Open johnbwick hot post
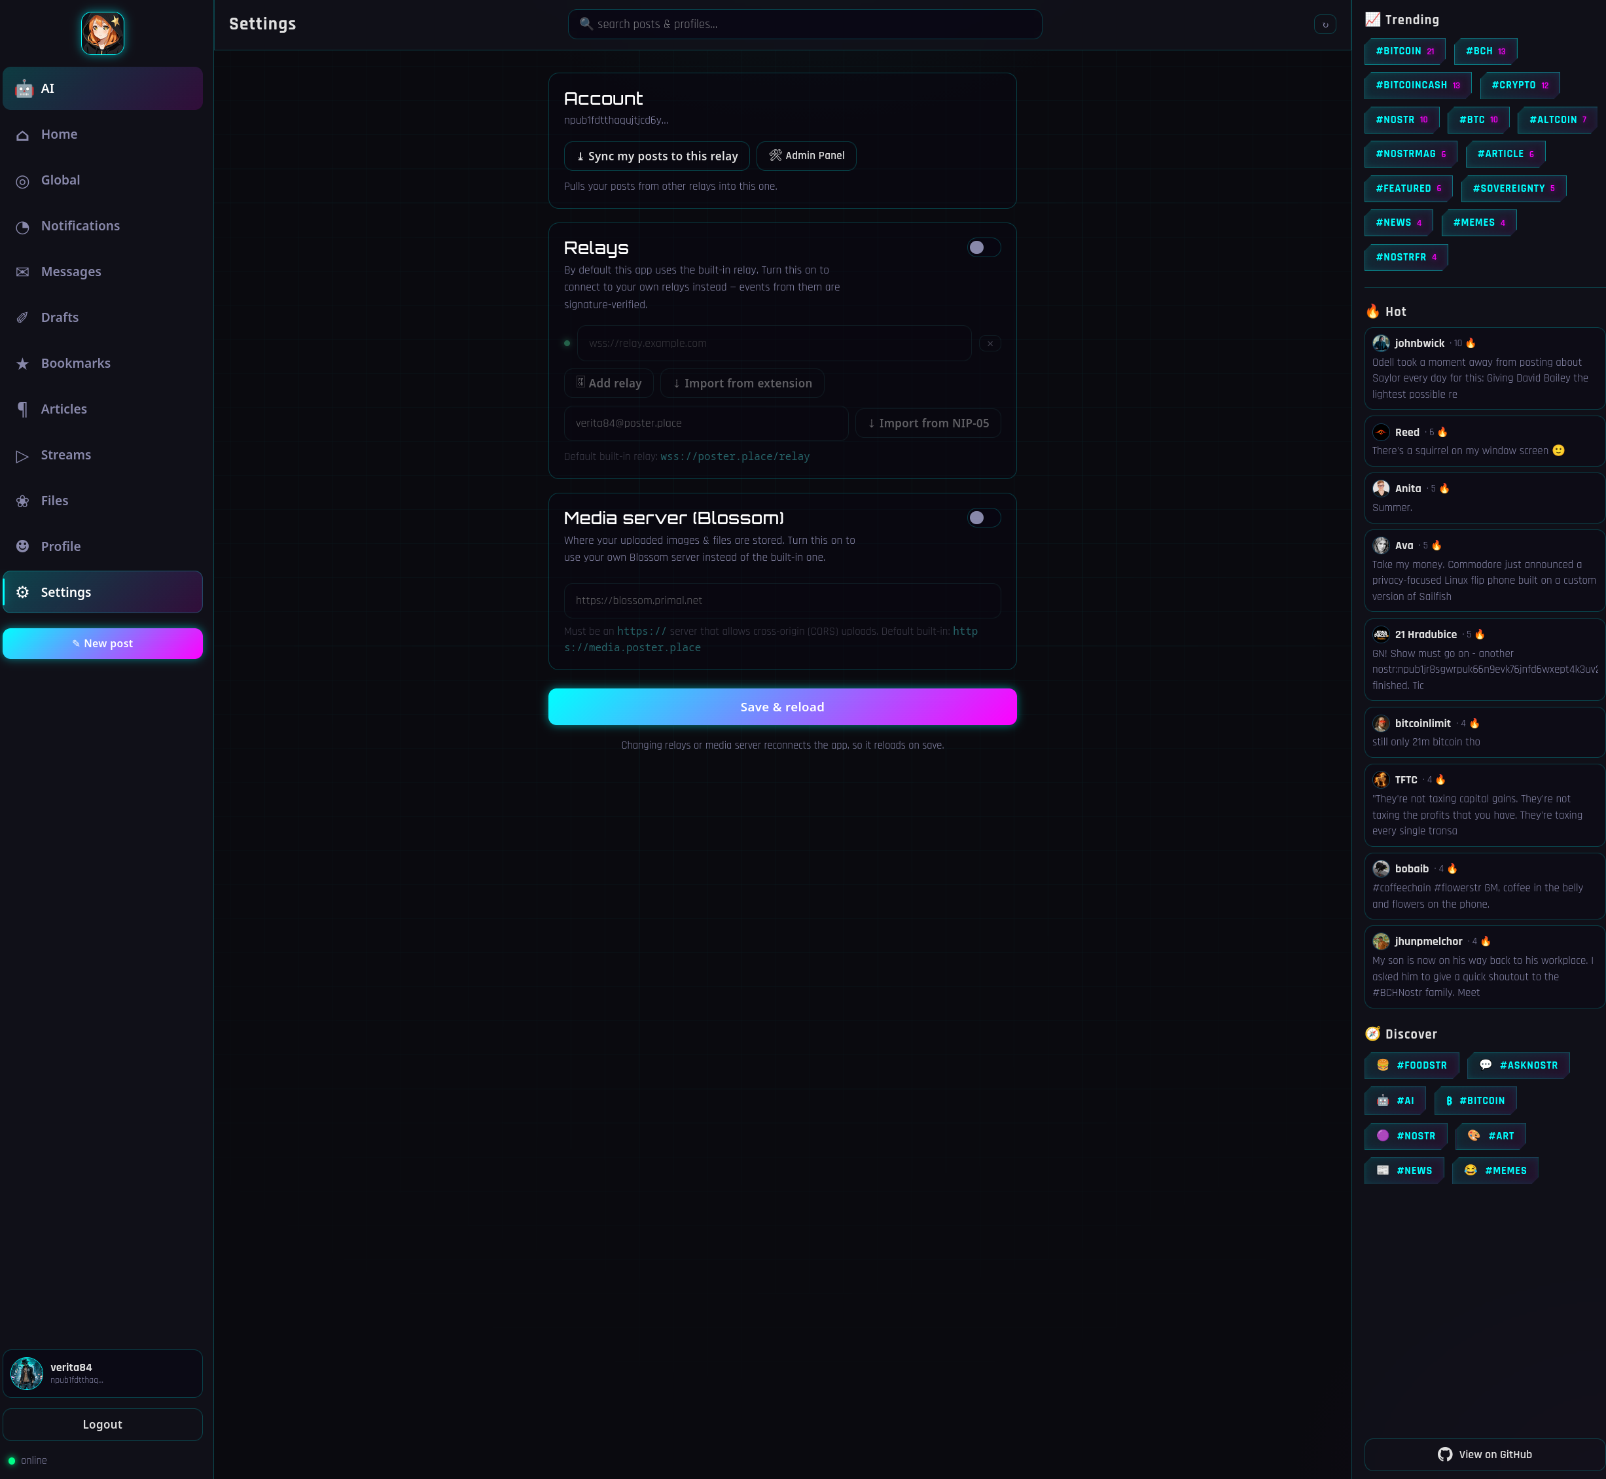The width and height of the screenshot is (1606, 1479). click(1484, 368)
